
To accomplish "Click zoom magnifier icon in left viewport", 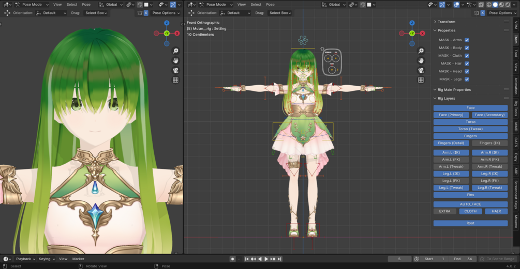I will (x=175, y=51).
